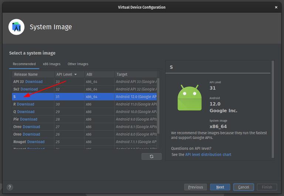Screen dimensions: 284x196
Task: Download the Oreo API 26 image
Action: [31, 134]
